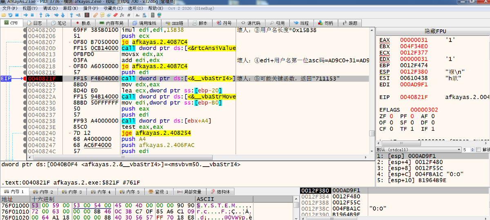Toggle the IF flag value

(x=432, y=129)
